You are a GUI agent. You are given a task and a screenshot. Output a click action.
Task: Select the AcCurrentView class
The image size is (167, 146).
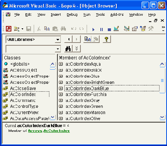pos(24,113)
